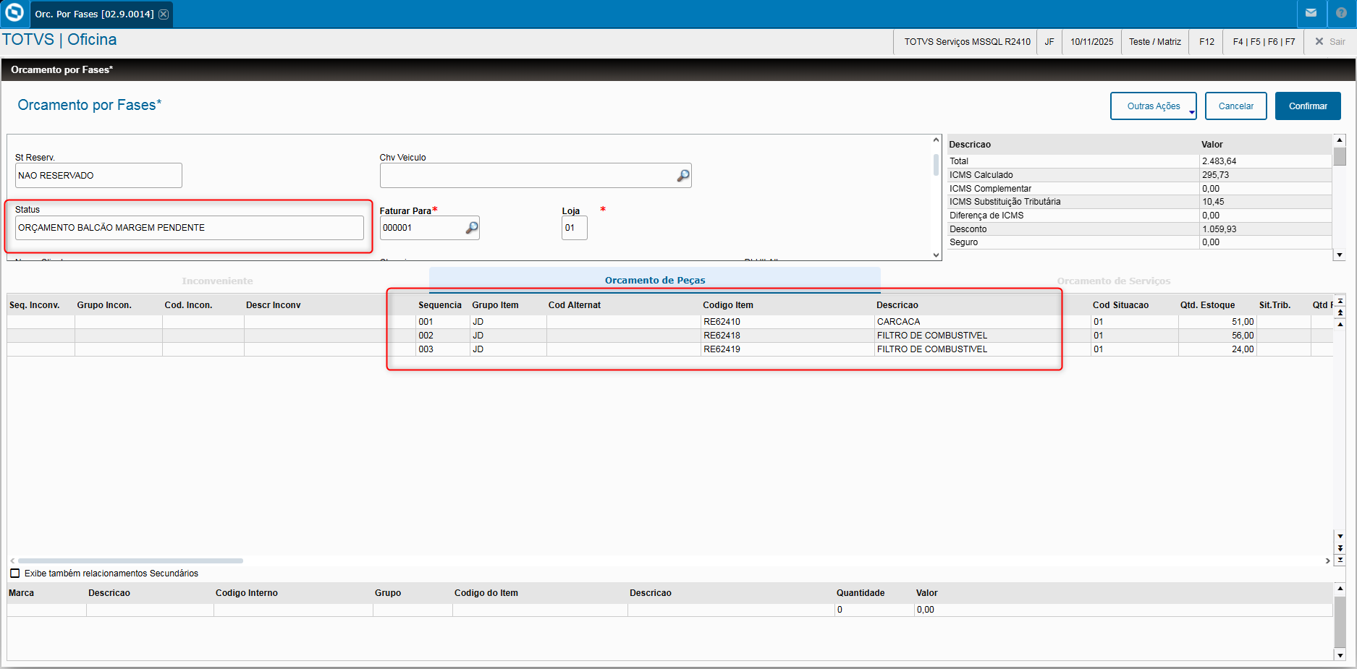Click the TOTVS logo icon
This screenshot has width=1357, height=669.
pyautogui.click(x=14, y=13)
